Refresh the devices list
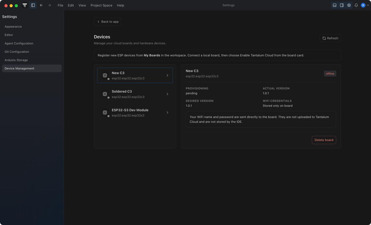The height and width of the screenshot is (225, 371). click(330, 38)
